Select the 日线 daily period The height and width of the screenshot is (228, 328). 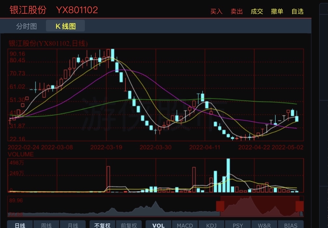tap(20, 225)
